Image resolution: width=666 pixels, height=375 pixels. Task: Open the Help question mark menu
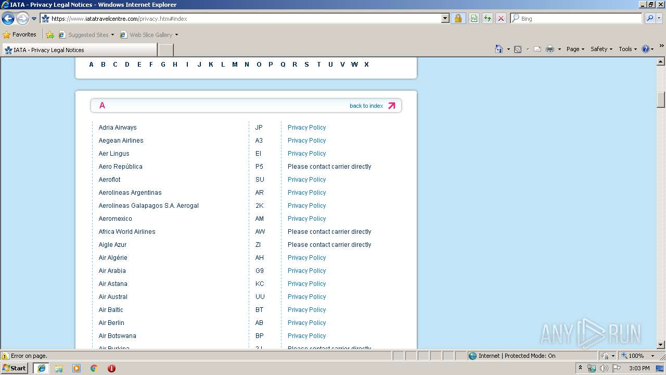pyautogui.click(x=648, y=49)
